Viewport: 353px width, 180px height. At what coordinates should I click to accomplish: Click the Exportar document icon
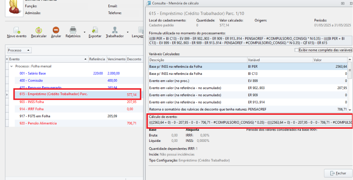click(95, 30)
